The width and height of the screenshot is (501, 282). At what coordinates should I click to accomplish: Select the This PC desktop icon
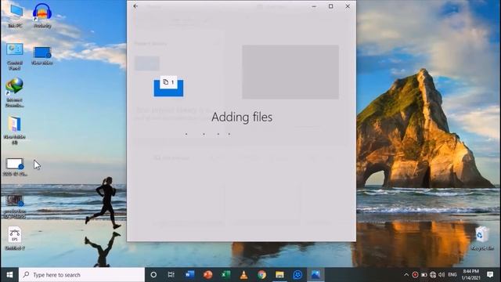pyautogui.click(x=16, y=16)
